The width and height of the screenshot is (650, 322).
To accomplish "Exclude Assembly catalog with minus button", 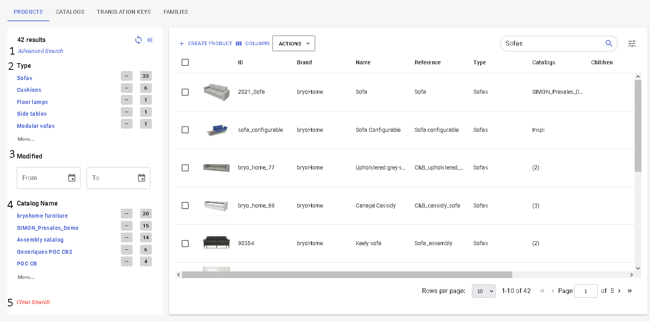I will 126,238.
